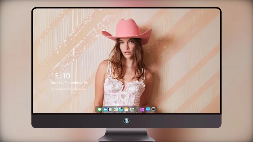Click the pink cowboy hat on the wallpaper
Viewport: 253px width, 142px height.
tap(127, 32)
